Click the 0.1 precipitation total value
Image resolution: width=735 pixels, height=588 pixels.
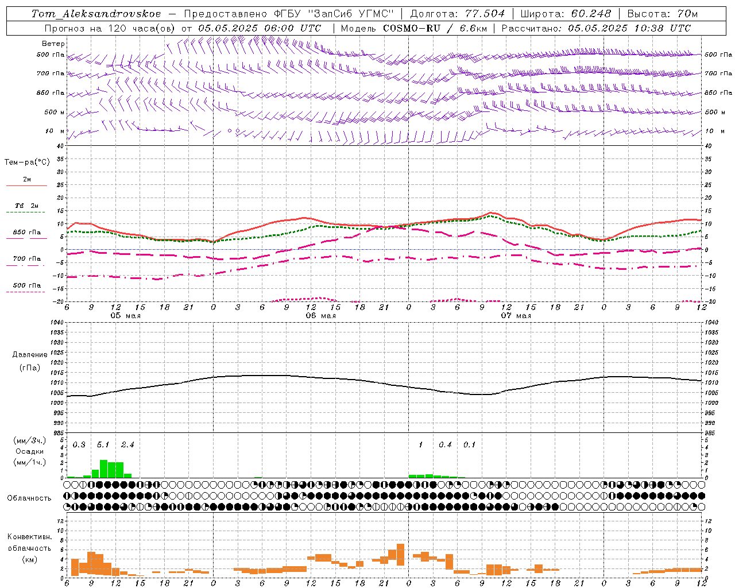(x=470, y=445)
